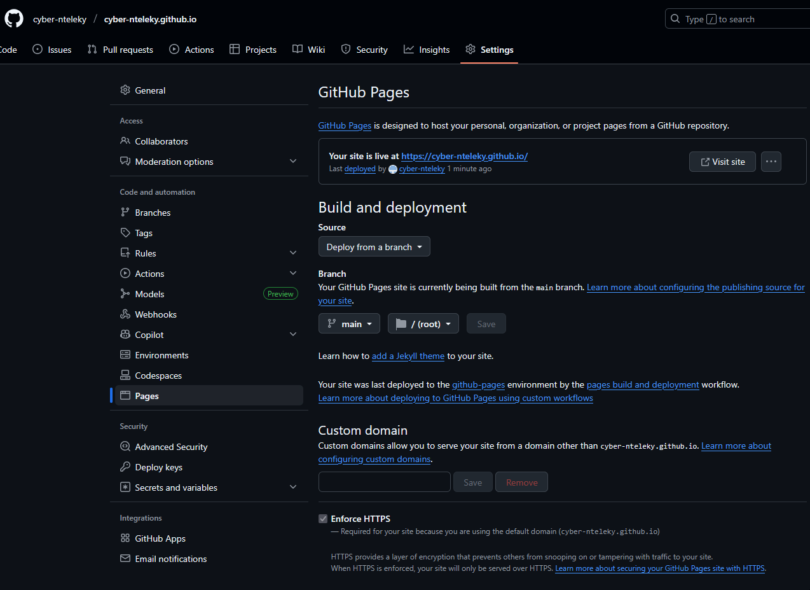Image resolution: width=810 pixels, height=590 pixels.
Task: Click the github-pages environment link
Action: tap(479, 385)
